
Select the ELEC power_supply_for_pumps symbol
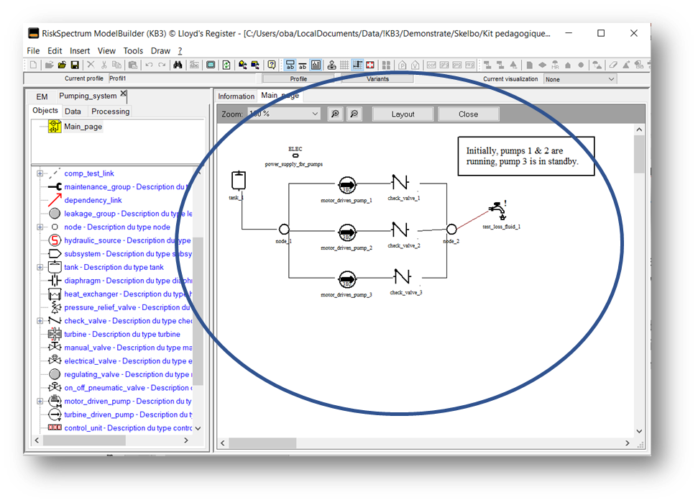[295, 156]
